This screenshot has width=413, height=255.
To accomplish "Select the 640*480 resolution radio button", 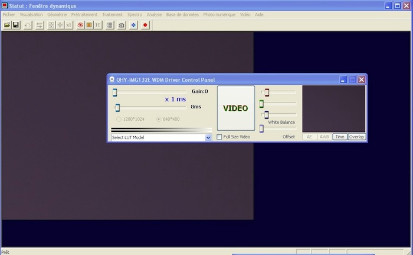I will pyautogui.click(x=159, y=120).
